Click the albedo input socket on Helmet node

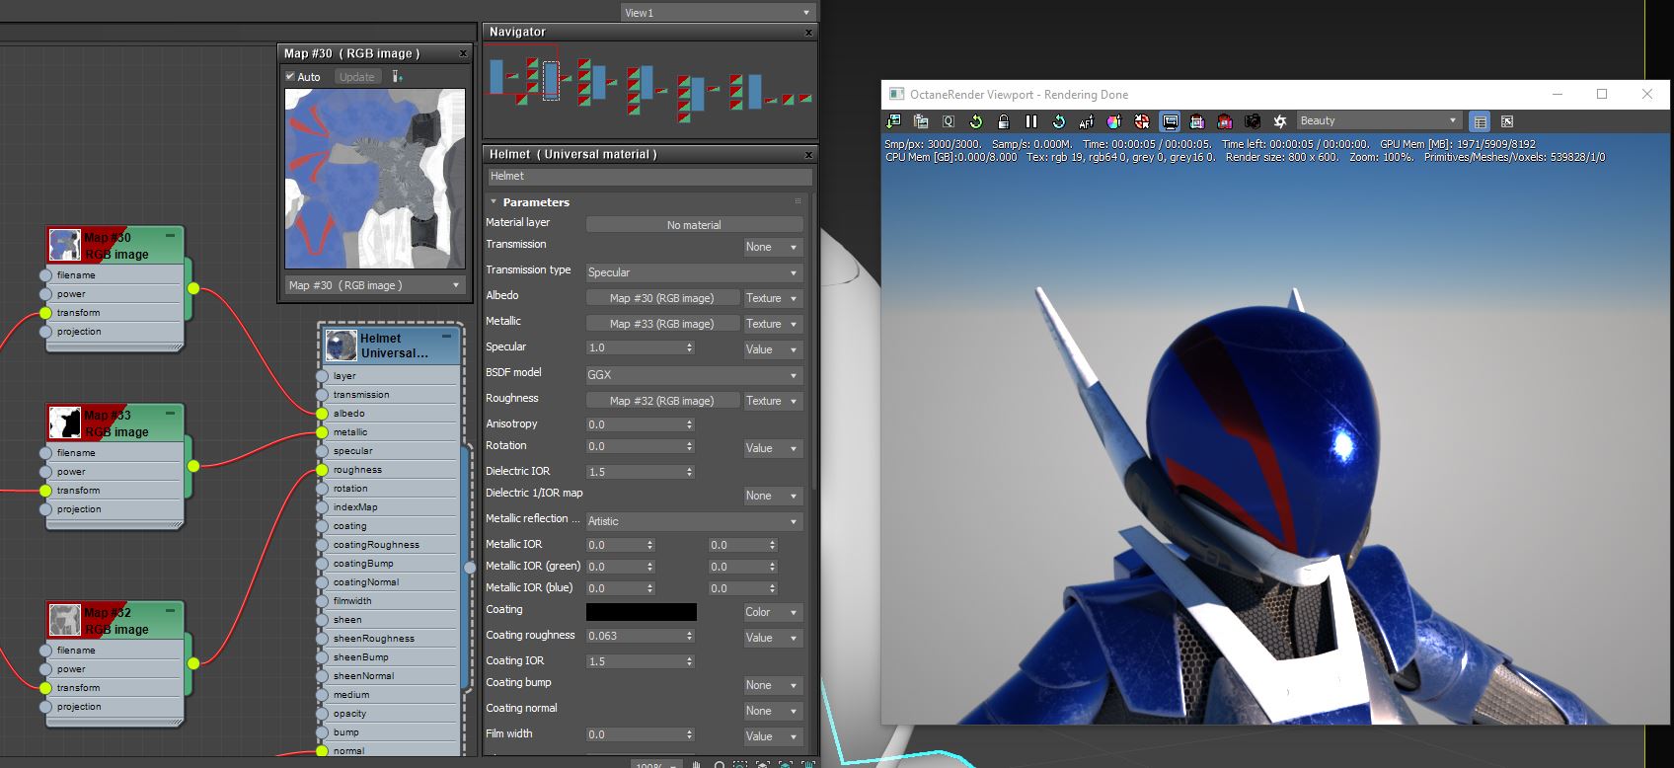322,414
